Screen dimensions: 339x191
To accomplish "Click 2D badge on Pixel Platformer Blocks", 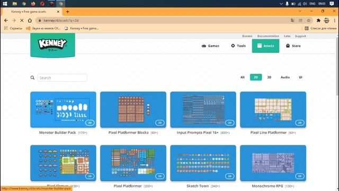I will point(160,123).
